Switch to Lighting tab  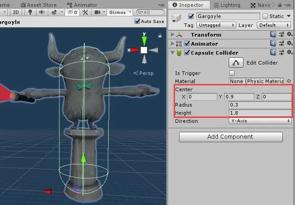coord(227,5)
